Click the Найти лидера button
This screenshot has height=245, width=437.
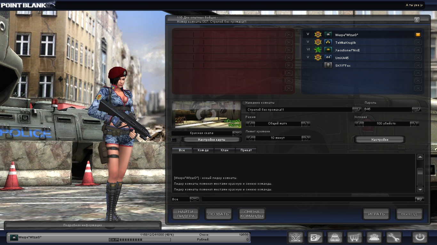click(x=186, y=214)
